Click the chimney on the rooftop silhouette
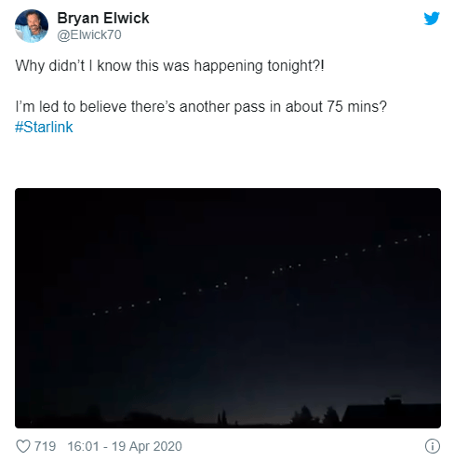Image resolution: width=454 pixels, height=461 pixels. pos(394,400)
